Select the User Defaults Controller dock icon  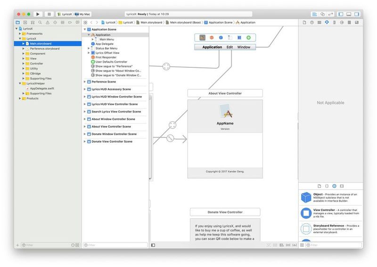click(249, 38)
